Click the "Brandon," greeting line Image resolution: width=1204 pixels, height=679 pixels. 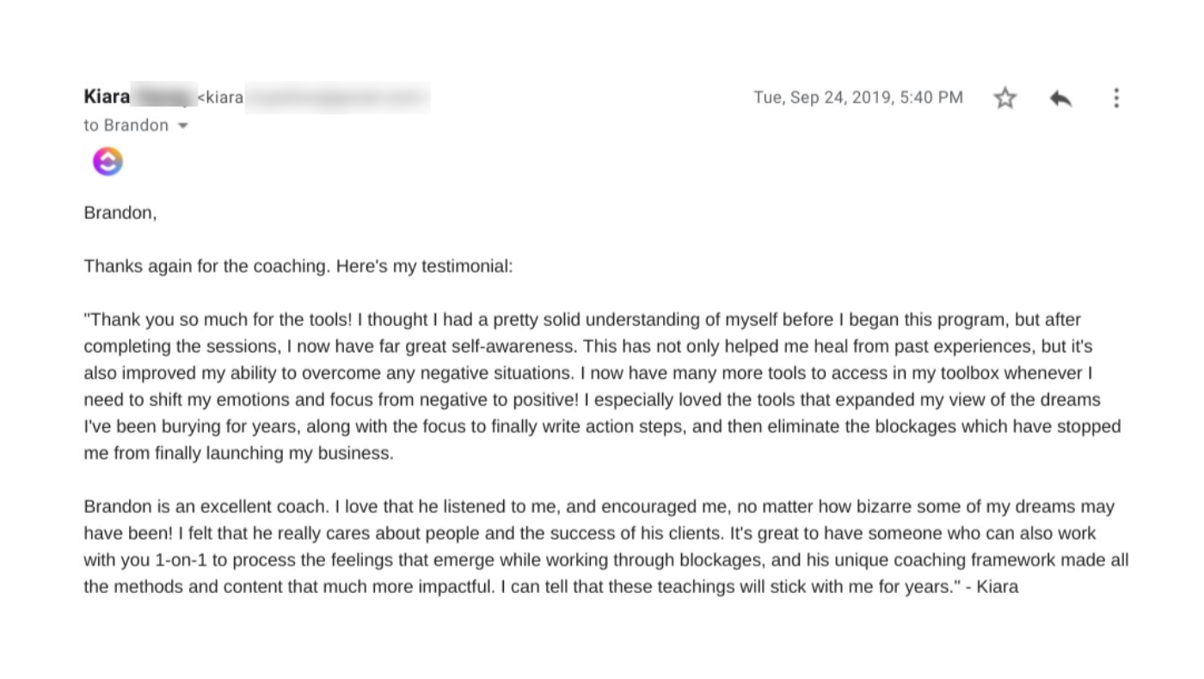tap(120, 213)
